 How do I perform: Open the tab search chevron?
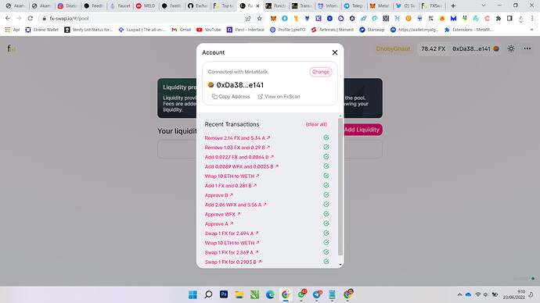(483, 5)
